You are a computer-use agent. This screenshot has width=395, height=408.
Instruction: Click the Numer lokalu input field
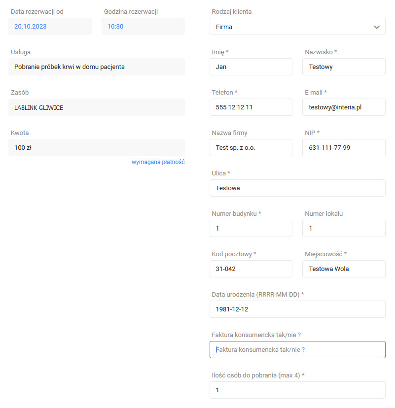(344, 229)
